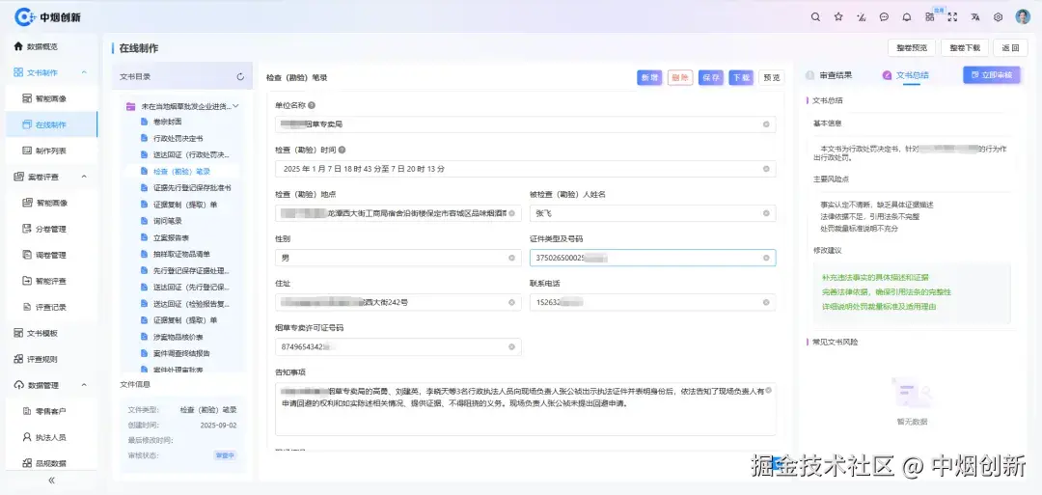Open the search icon in top bar
Viewport: 1042px width, 495px height.
815,17
